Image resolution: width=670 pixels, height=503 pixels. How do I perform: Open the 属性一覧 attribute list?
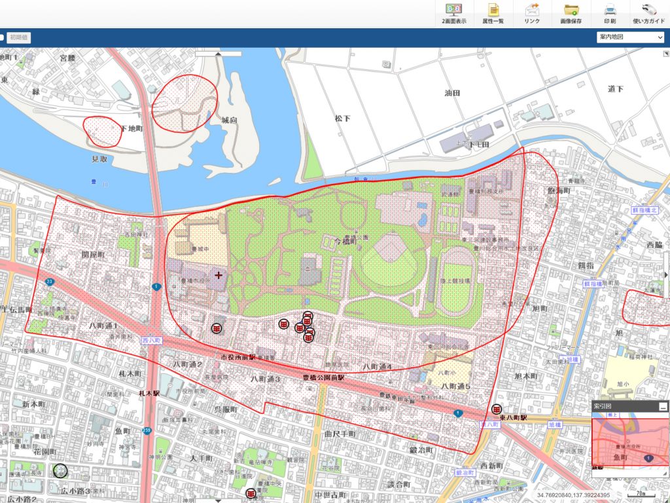[x=493, y=14]
